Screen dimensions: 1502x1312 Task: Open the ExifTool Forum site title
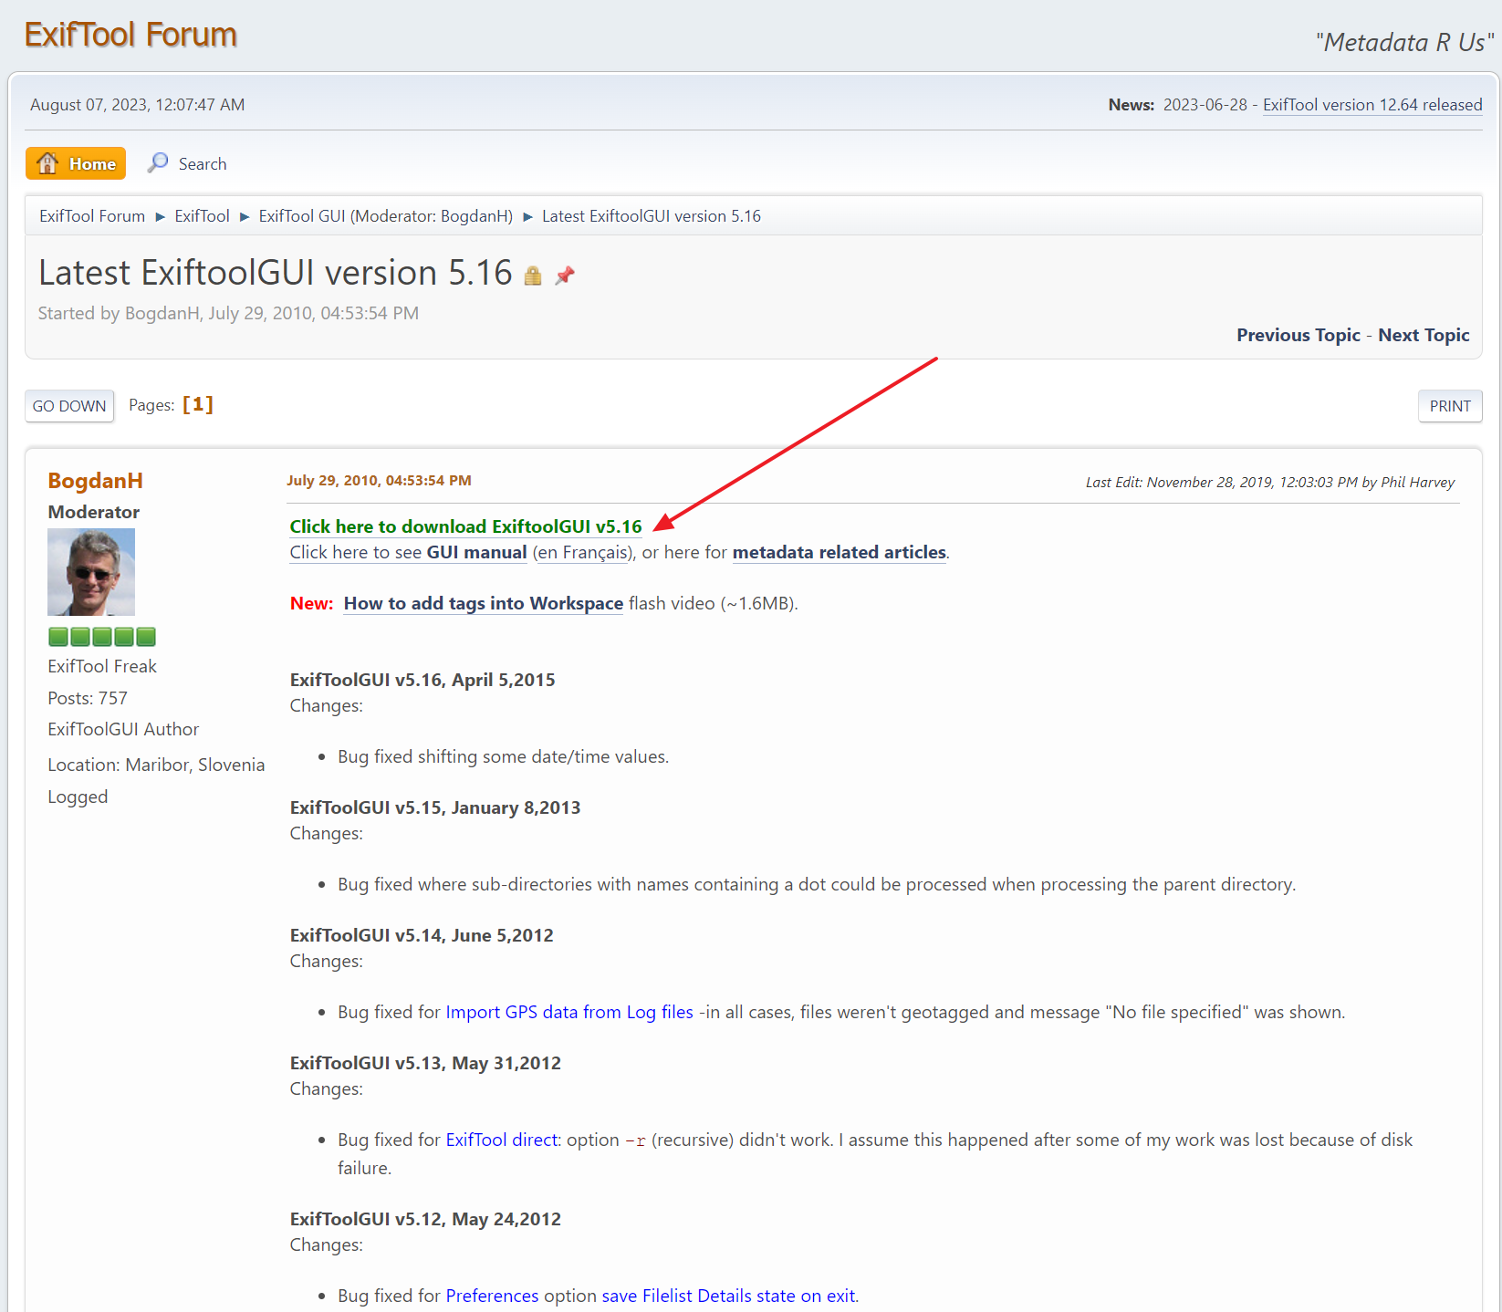click(130, 35)
